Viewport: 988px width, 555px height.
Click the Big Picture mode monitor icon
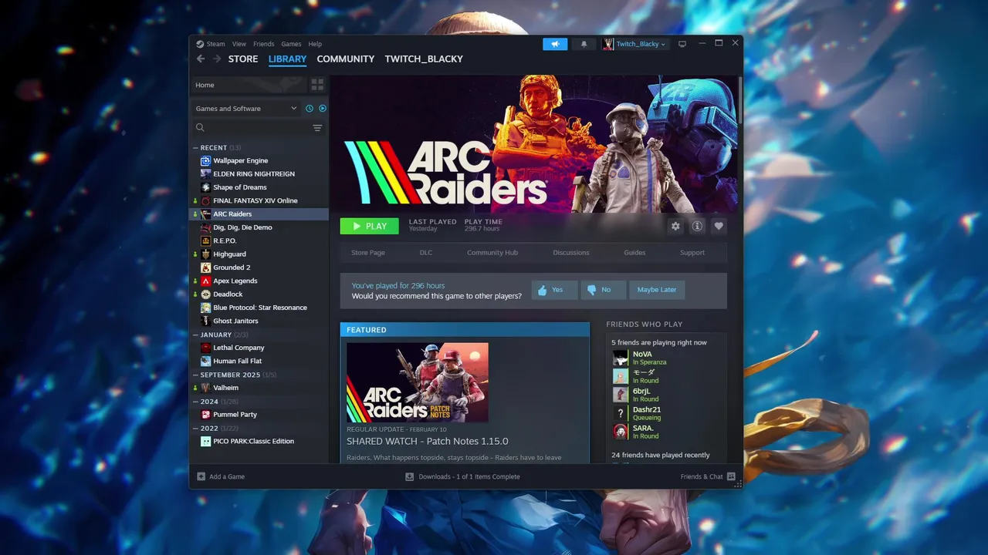pyautogui.click(x=682, y=44)
